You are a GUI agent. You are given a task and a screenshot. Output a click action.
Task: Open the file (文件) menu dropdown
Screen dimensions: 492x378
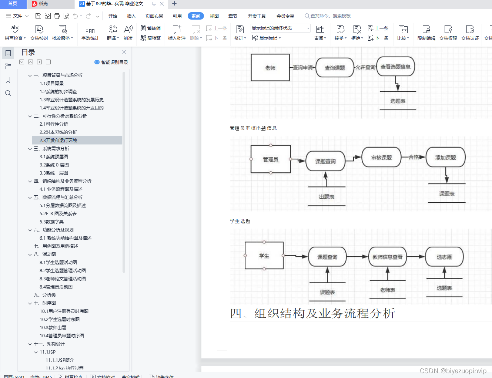(x=17, y=16)
